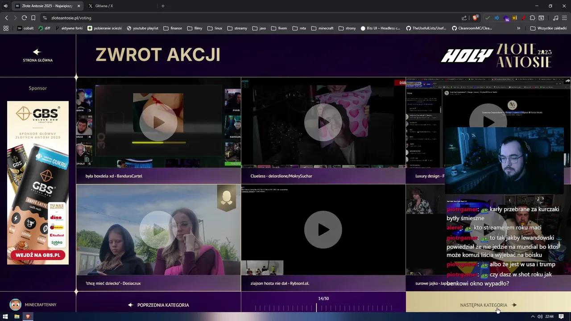Expand the 'streamy' bookmark folder
This screenshot has height=321, width=571.
click(x=237, y=28)
